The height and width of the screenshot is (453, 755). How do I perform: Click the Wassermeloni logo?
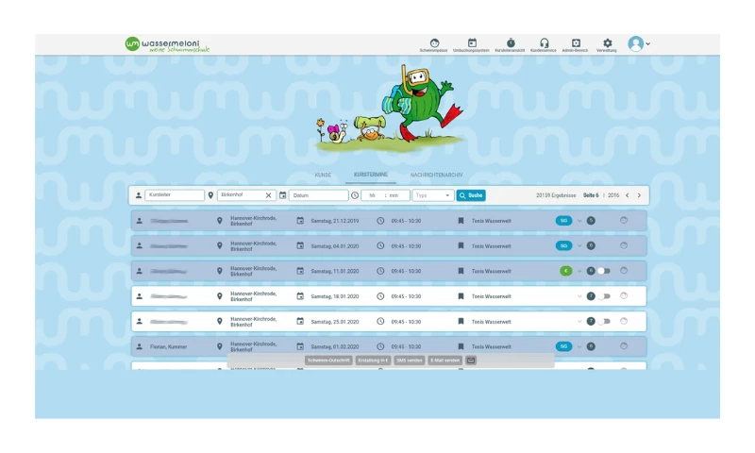(x=167, y=44)
